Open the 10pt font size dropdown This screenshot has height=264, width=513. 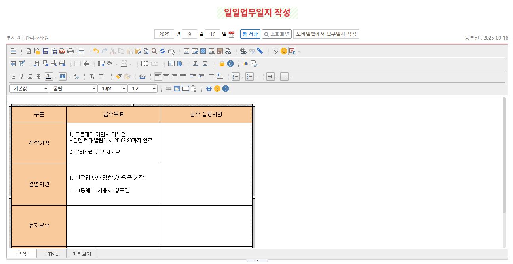(112, 89)
